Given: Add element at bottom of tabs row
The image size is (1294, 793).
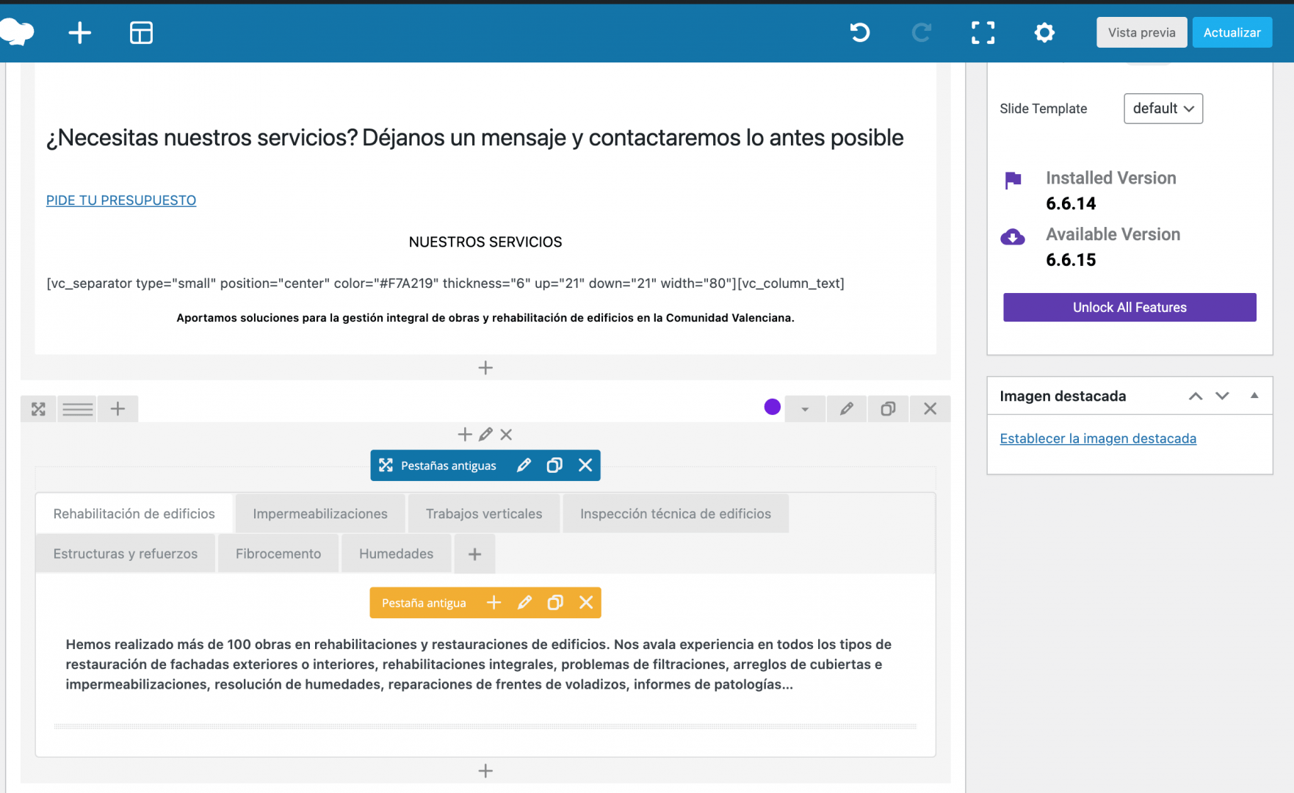Looking at the screenshot, I should (485, 771).
